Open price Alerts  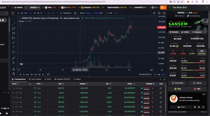coord(197,83)
